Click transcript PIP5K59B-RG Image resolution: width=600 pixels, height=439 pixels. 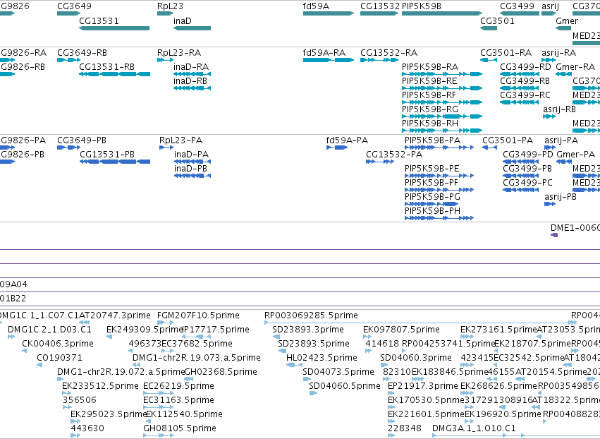click(442, 116)
